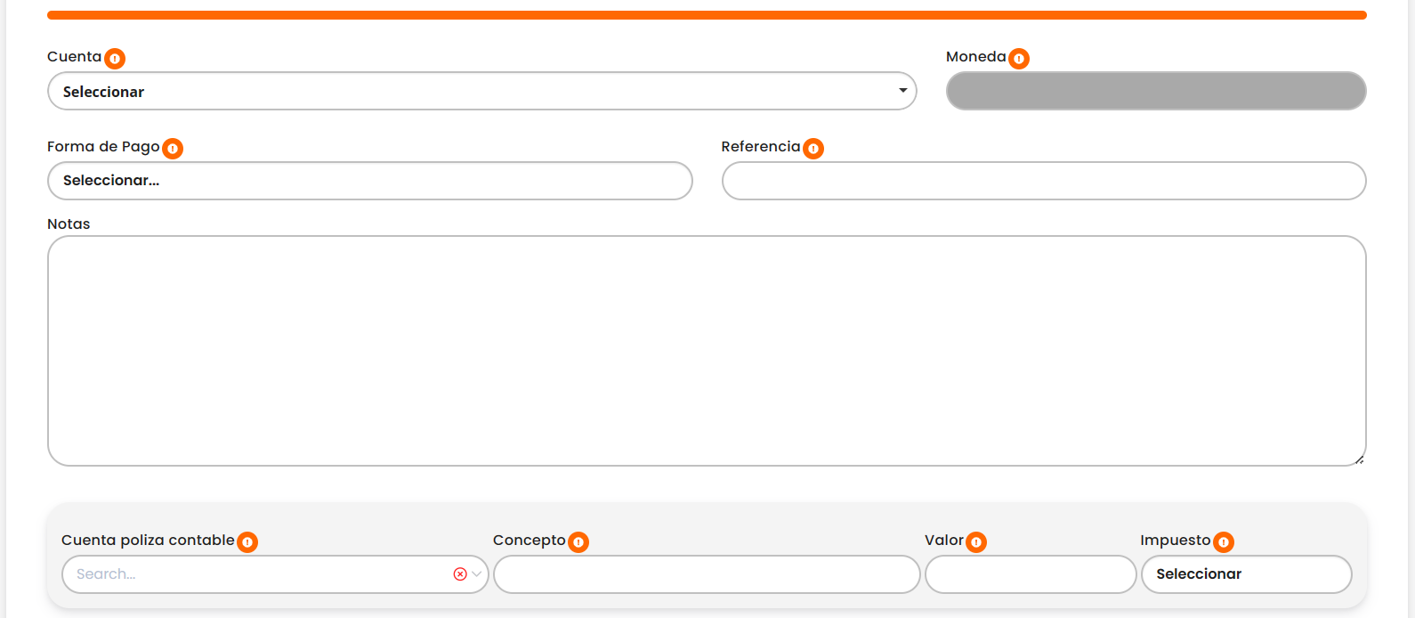Click the greyed-out Moneda field
This screenshot has width=1415, height=618.
1155,92
